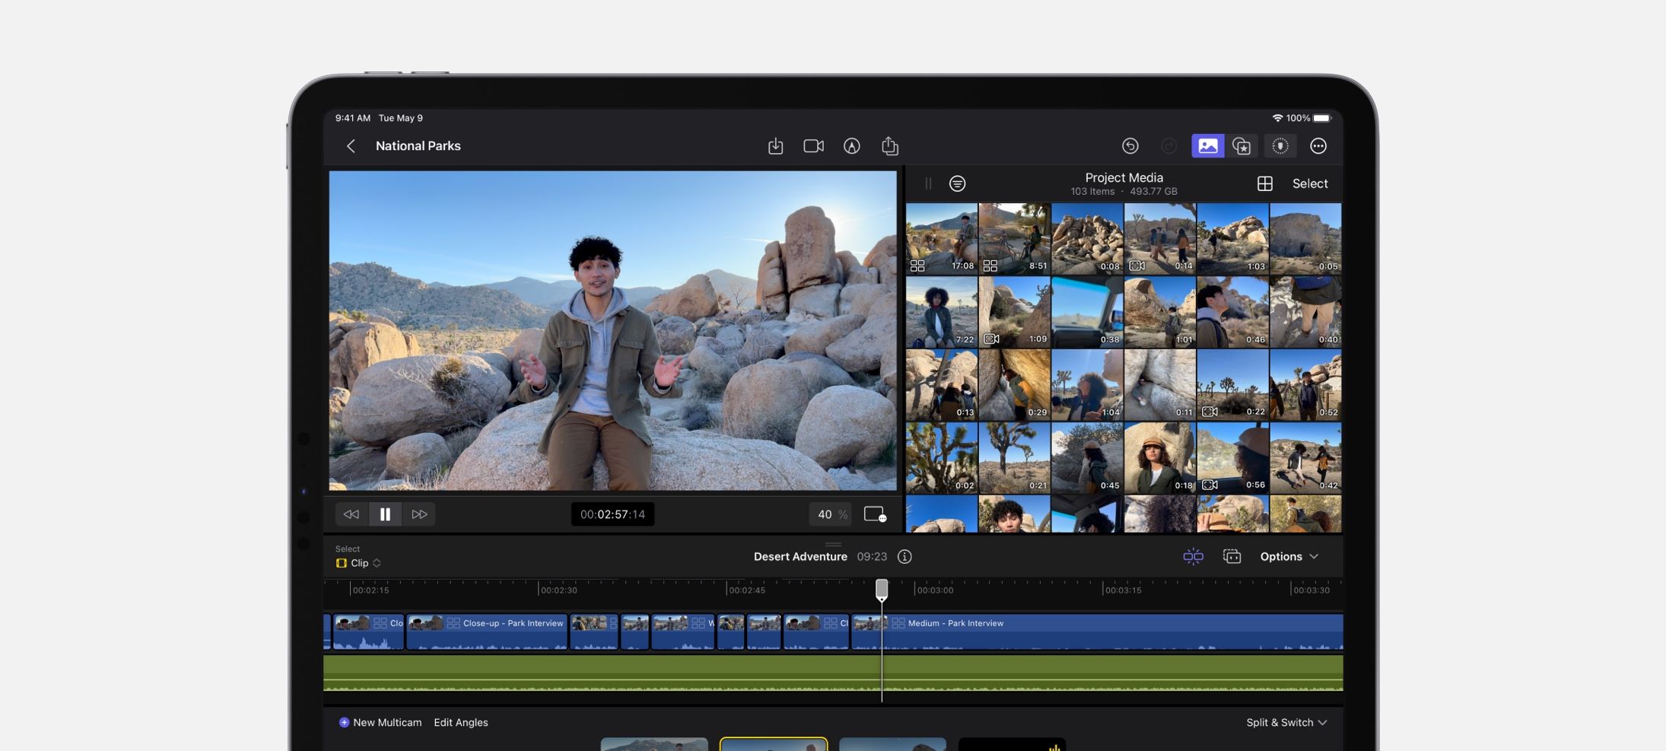Choose the 0:42 clip thumbnail
Viewport: 1666px width, 751px height.
pos(1305,458)
